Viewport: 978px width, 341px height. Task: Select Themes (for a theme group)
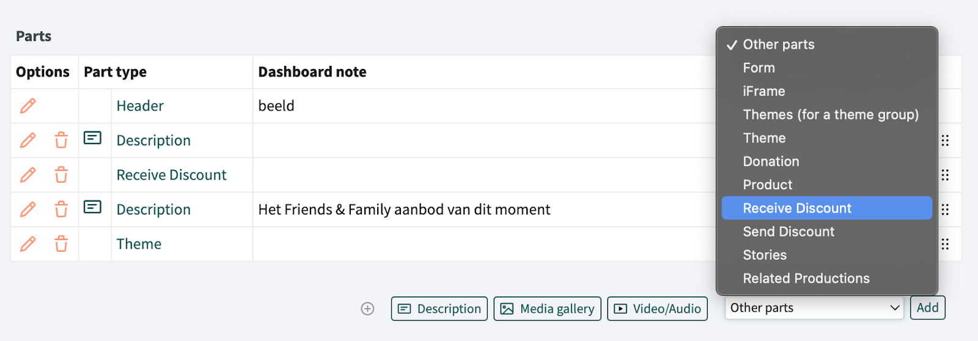[830, 115]
